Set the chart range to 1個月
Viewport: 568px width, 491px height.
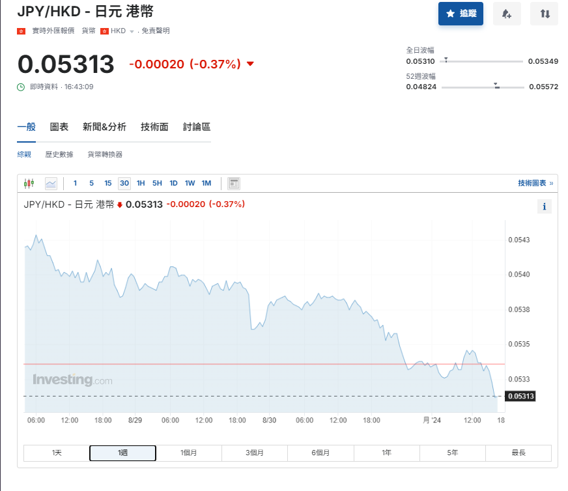click(x=189, y=453)
